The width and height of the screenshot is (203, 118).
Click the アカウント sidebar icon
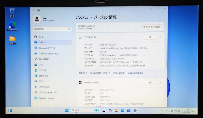point(36,70)
